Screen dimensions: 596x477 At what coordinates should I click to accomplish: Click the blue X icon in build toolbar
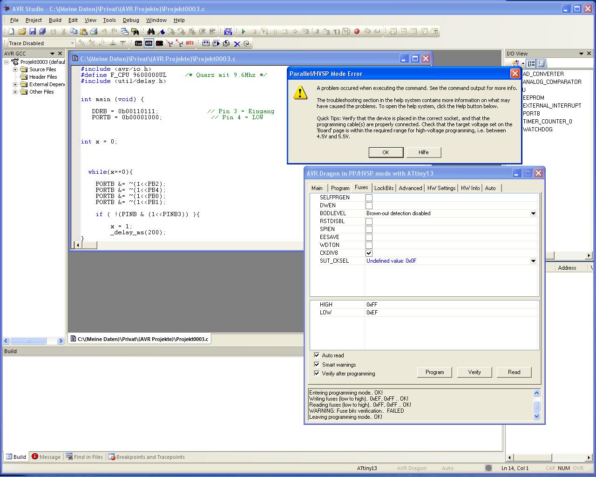237,43
